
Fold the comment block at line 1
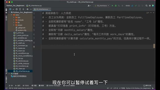[x=41, y=13]
